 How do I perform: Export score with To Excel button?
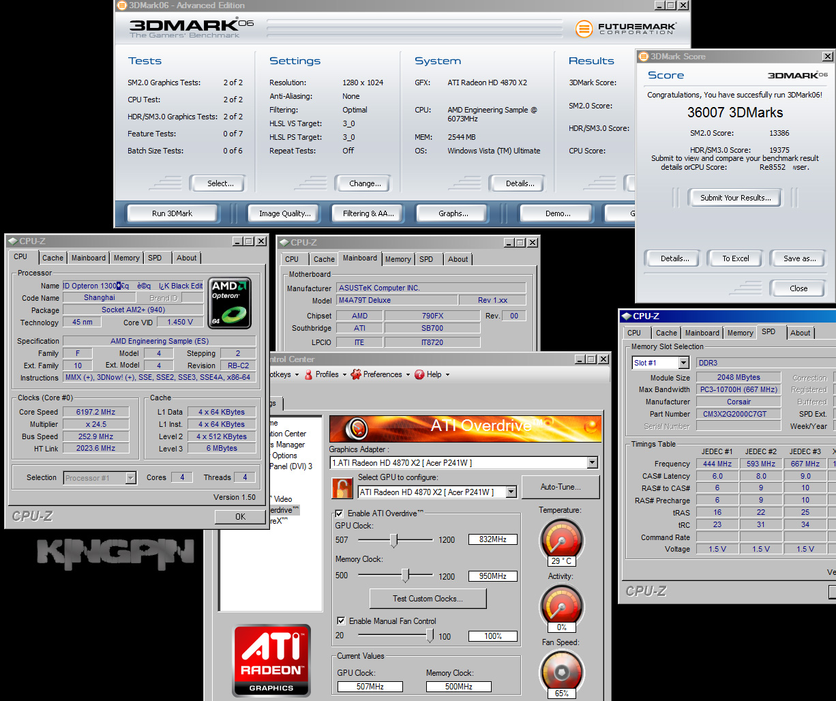[736, 258]
